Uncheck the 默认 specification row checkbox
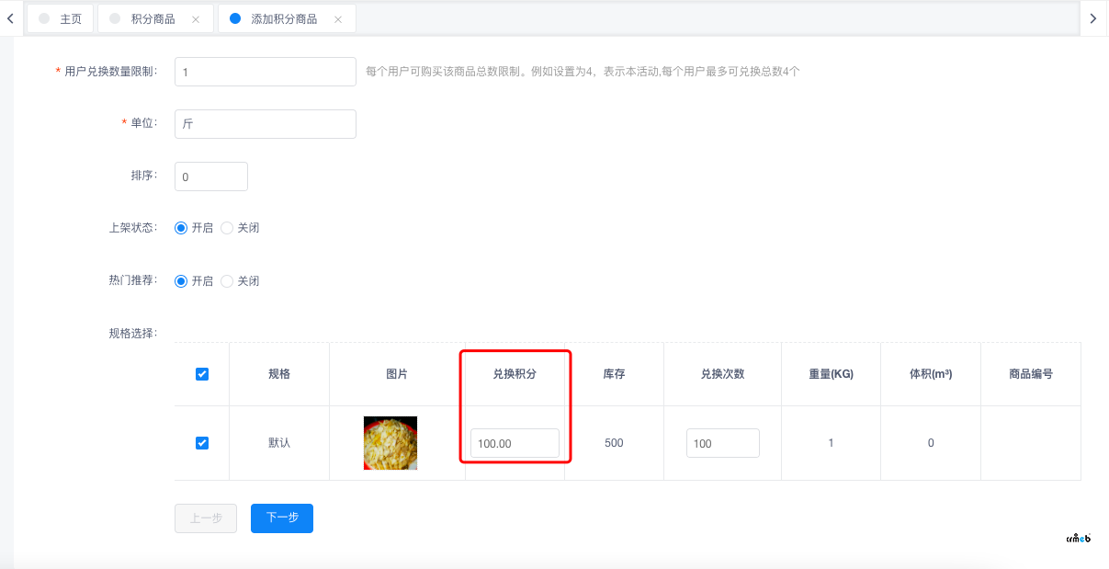The height and width of the screenshot is (569, 1109). [x=202, y=443]
